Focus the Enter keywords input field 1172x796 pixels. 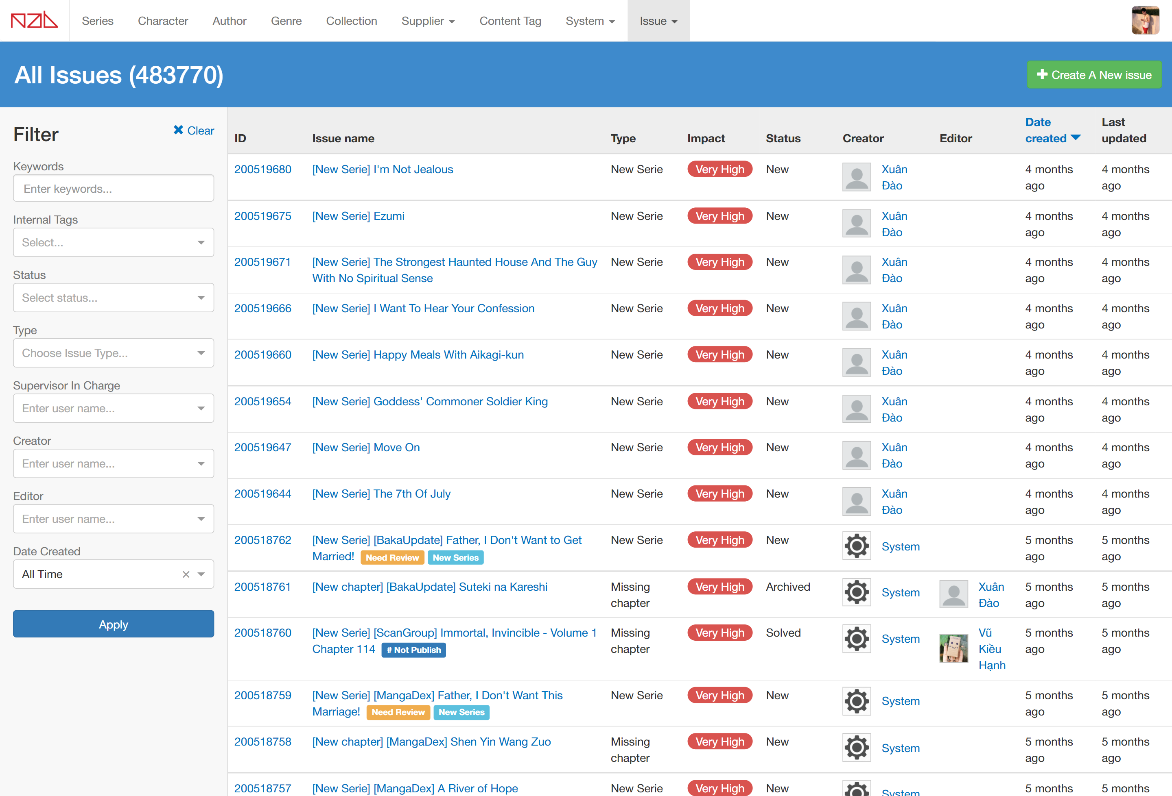[x=114, y=188]
